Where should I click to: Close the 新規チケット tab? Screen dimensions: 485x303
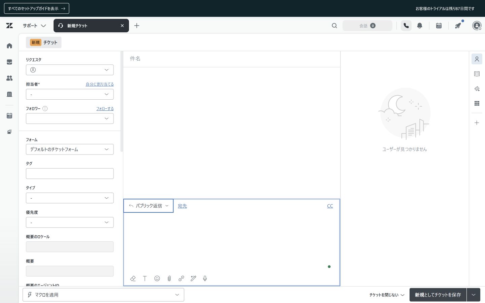point(122,26)
